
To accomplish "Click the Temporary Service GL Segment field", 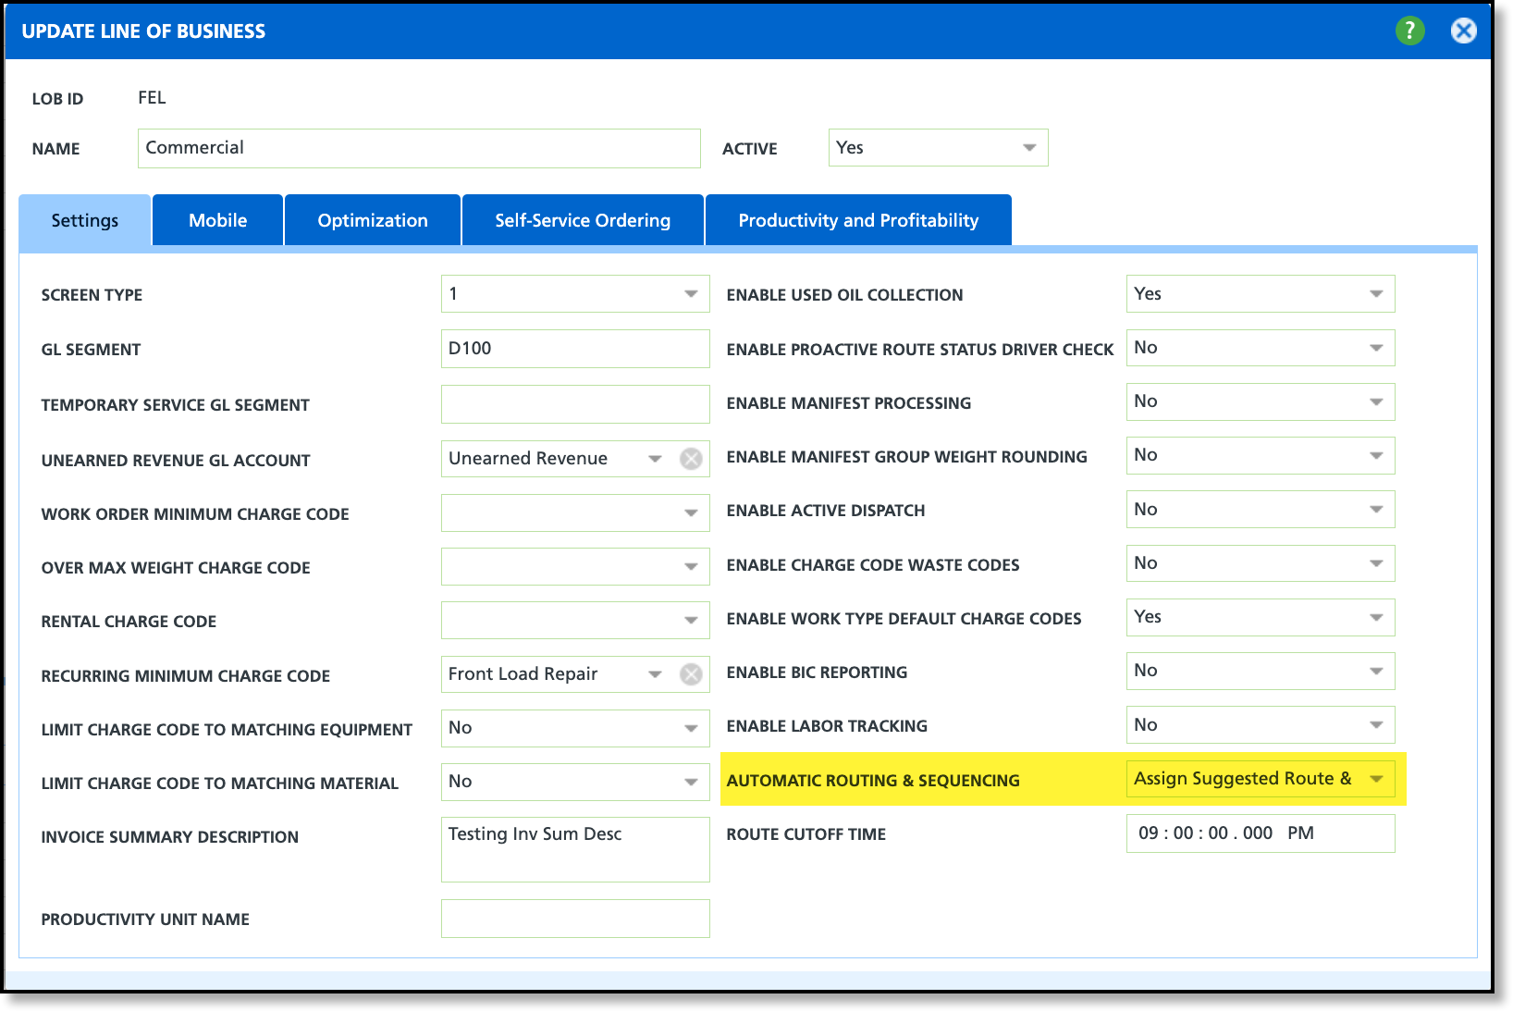I will [x=575, y=404].
